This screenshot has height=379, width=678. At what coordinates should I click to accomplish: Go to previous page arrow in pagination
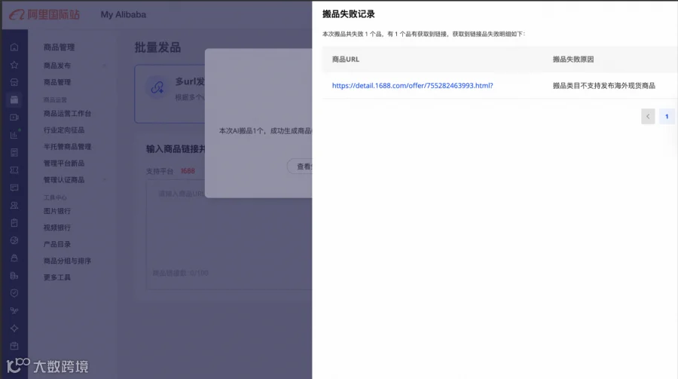[x=648, y=116]
